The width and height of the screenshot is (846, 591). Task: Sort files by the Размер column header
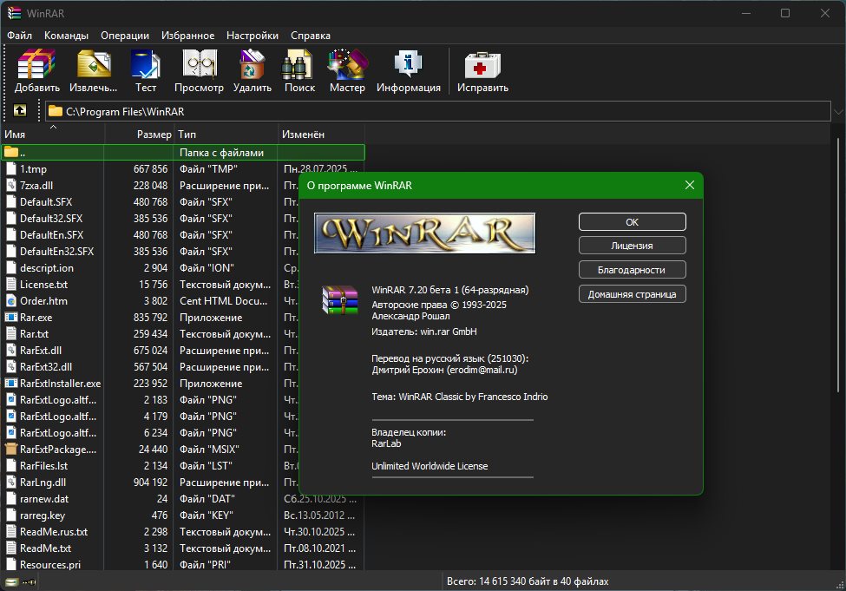click(x=154, y=135)
